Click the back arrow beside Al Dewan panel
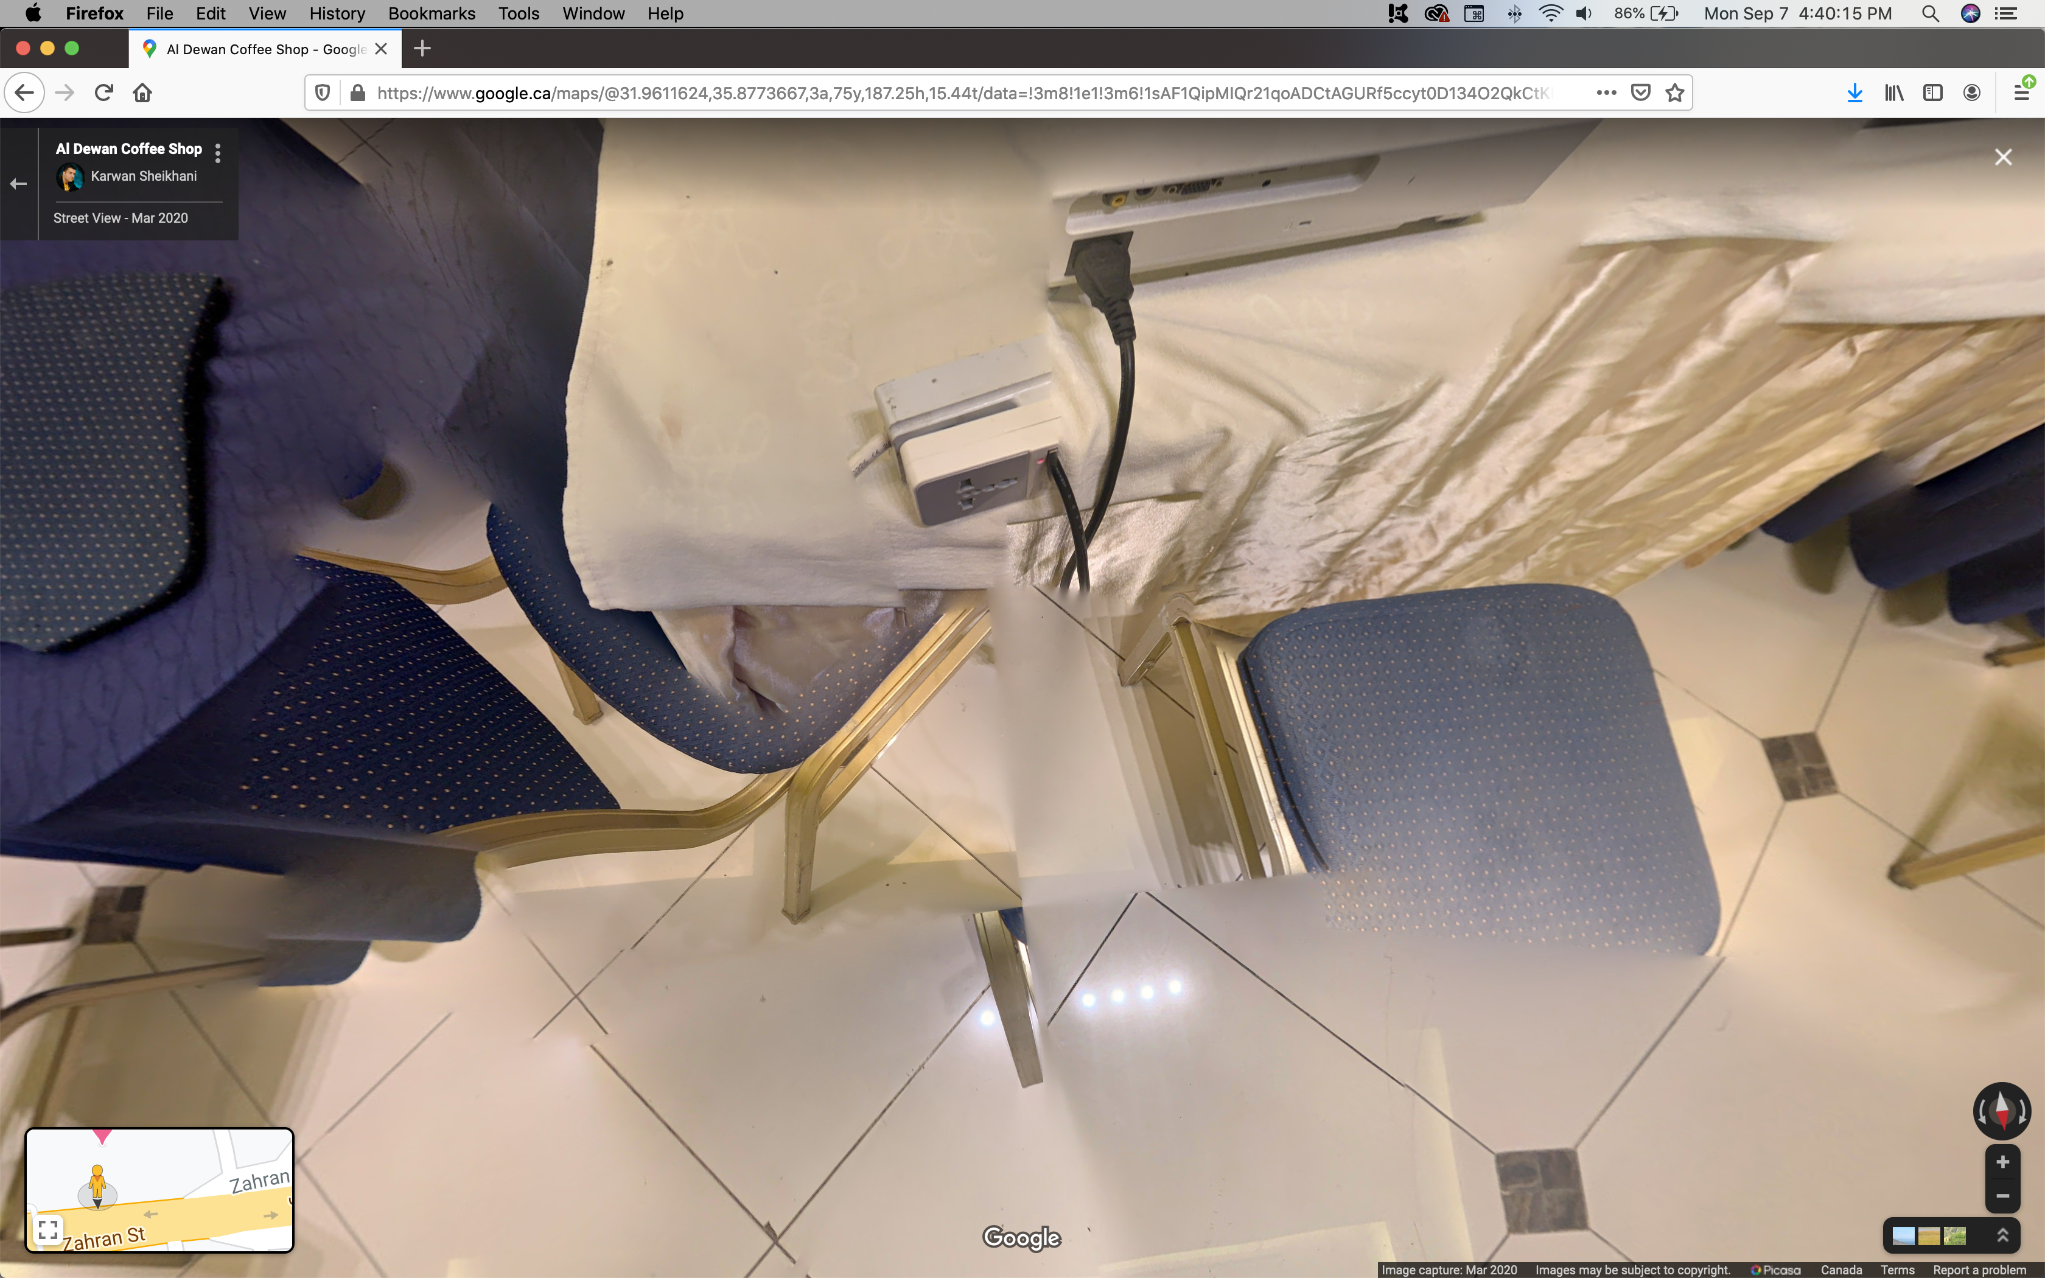 click(19, 183)
